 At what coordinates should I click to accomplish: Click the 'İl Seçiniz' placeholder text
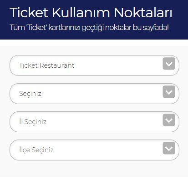tap(33, 122)
